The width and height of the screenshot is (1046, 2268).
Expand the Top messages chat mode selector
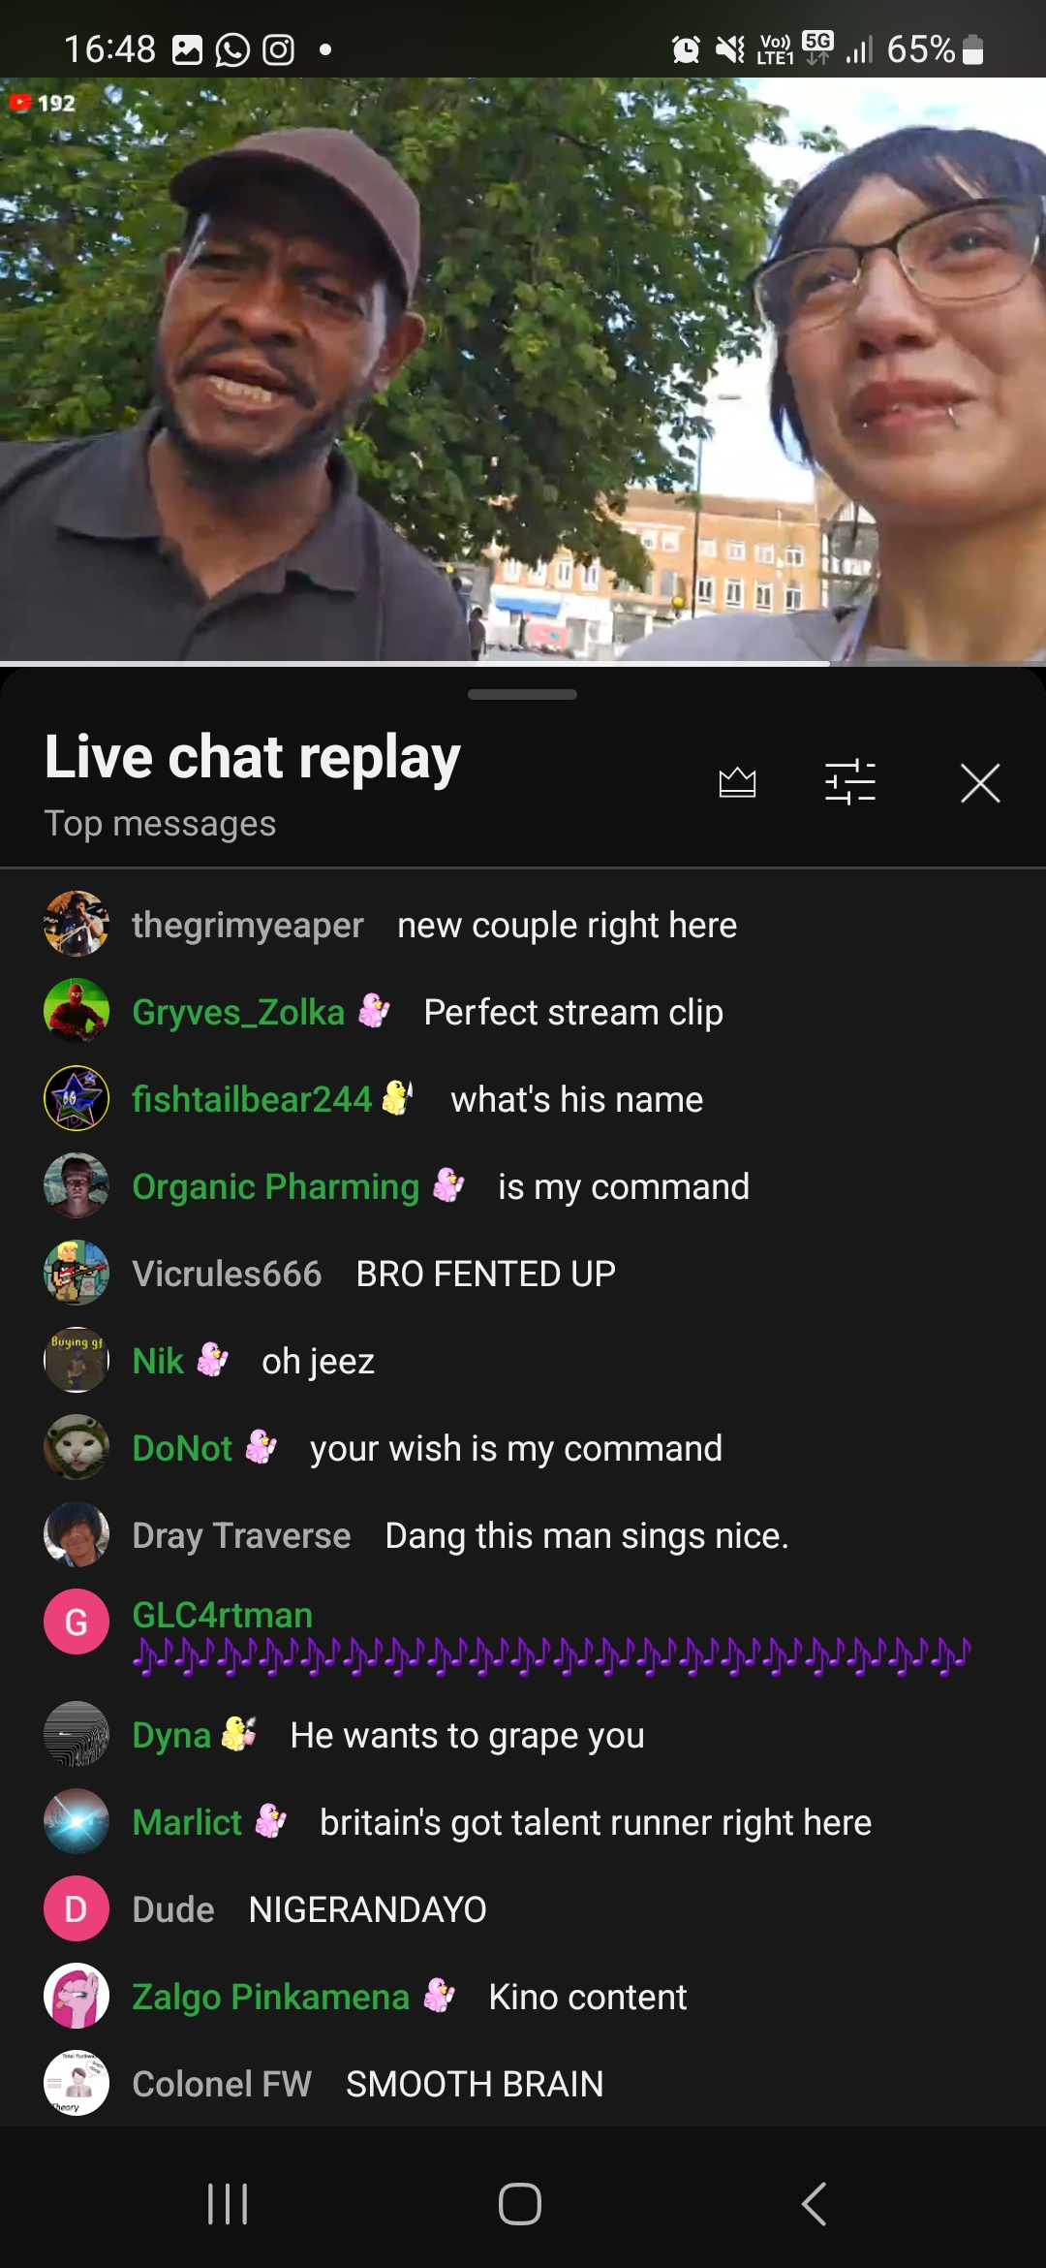[x=161, y=824]
